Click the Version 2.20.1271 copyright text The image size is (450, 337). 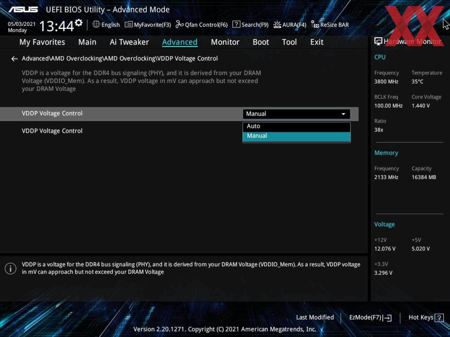pos(225,329)
